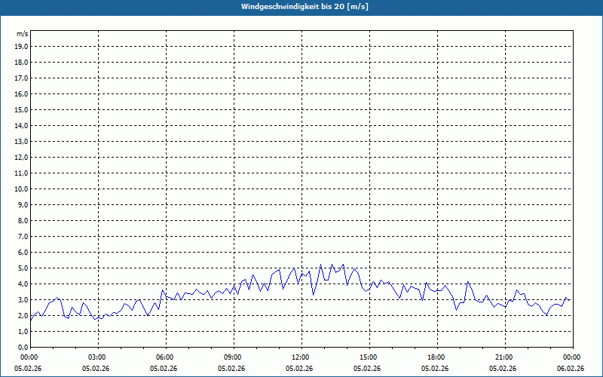The height and width of the screenshot is (377, 603).
Task: Click the 17,0 y-axis label
Action: (x=21, y=78)
